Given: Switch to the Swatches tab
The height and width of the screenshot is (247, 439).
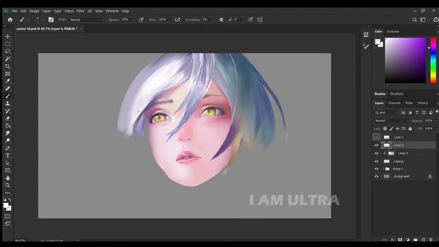Looking at the screenshot, I should (393, 32).
